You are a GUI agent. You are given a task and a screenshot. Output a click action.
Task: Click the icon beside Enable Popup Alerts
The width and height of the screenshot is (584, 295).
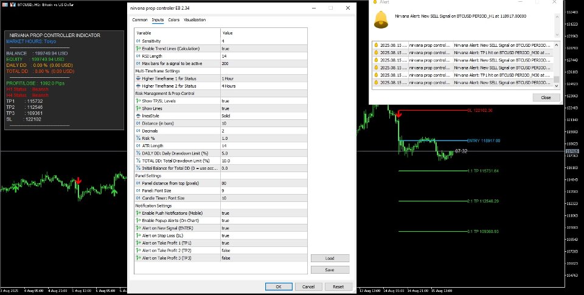(x=138, y=221)
